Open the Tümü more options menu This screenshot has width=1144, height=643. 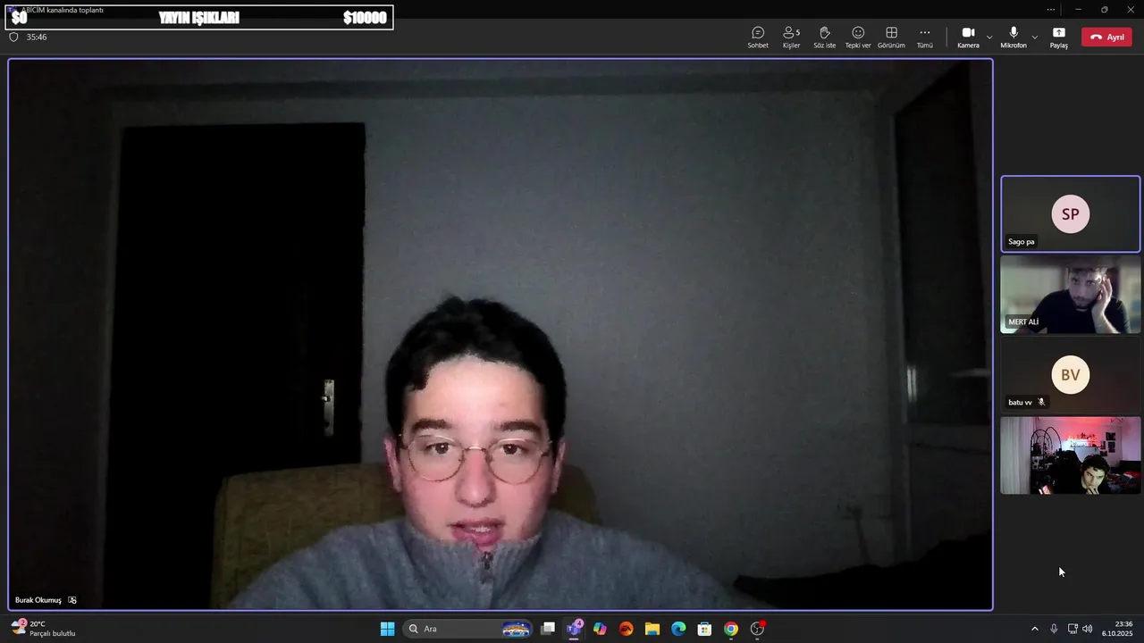point(924,37)
